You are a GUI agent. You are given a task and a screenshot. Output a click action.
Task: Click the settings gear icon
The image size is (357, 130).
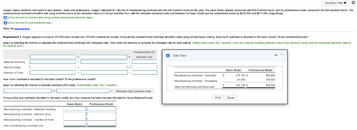point(354,3)
